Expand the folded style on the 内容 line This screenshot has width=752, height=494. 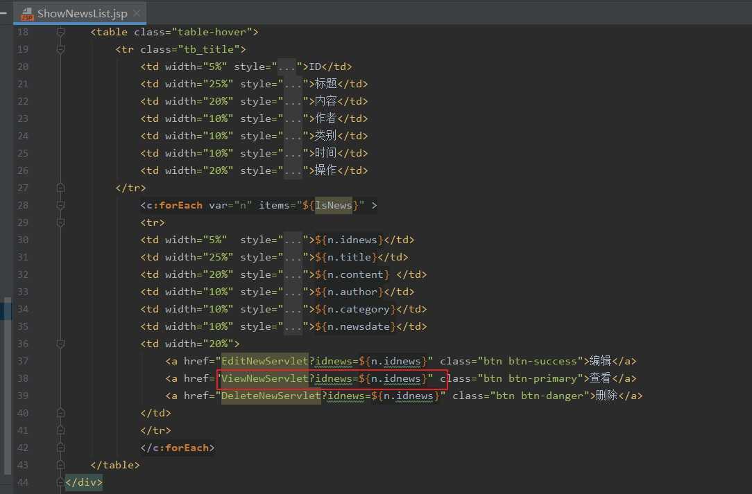coord(293,101)
